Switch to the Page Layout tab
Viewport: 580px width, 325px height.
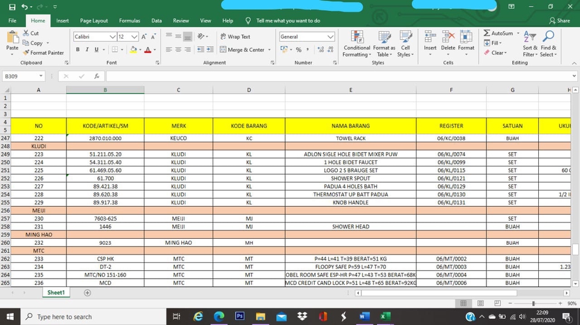(x=94, y=21)
